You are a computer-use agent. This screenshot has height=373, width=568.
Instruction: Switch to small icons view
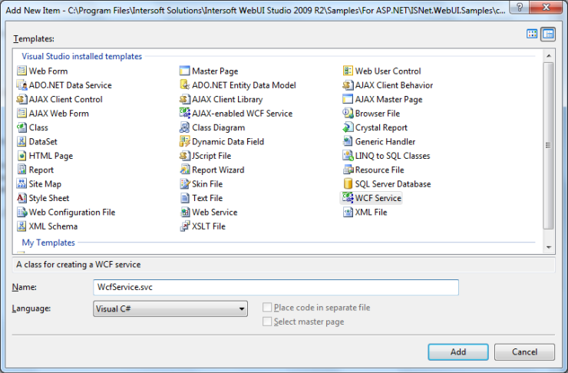548,34
